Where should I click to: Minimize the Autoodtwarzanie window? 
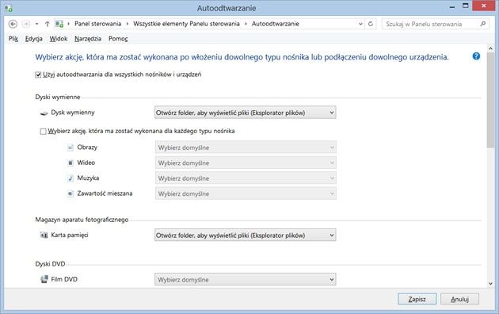pyautogui.click(x=452, y=6)
